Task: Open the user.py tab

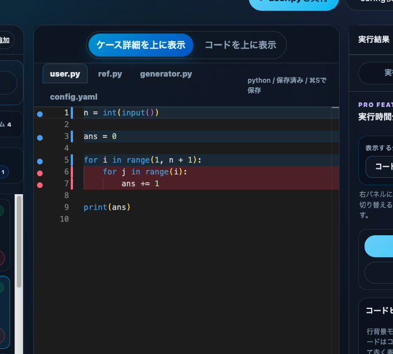Action: coord(65,74)
